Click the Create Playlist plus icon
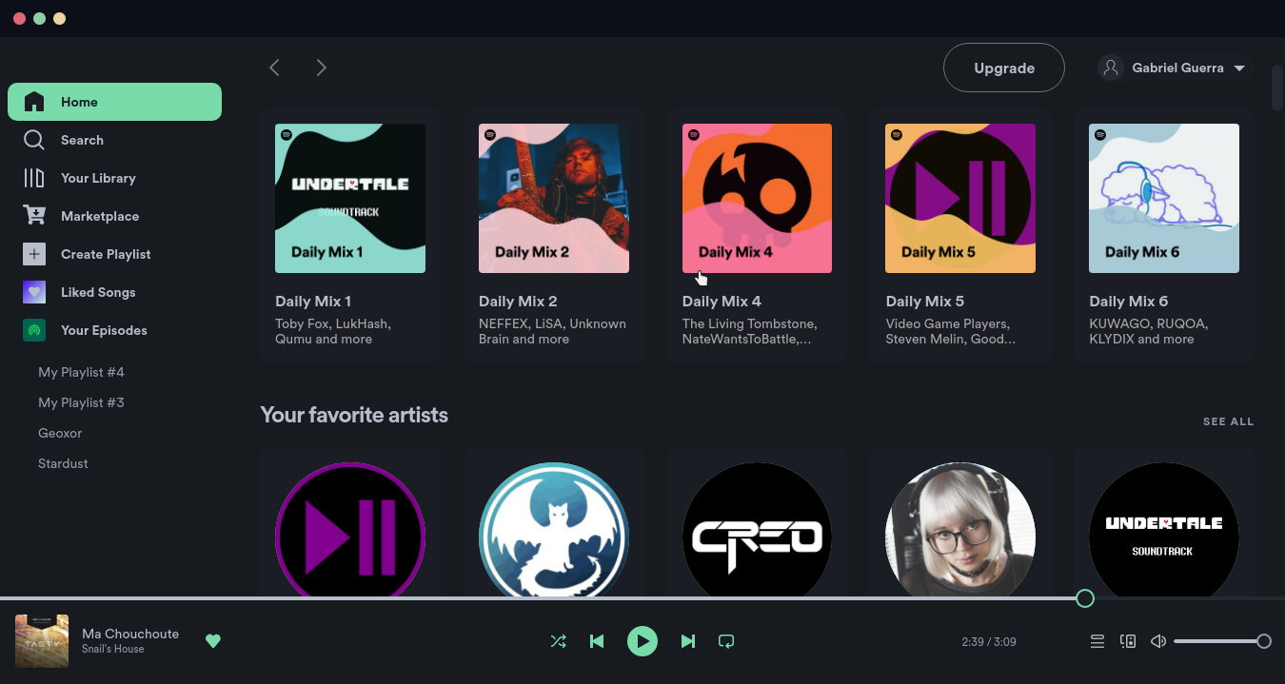This screenshot has height=684, width=1285. [34, 254]
